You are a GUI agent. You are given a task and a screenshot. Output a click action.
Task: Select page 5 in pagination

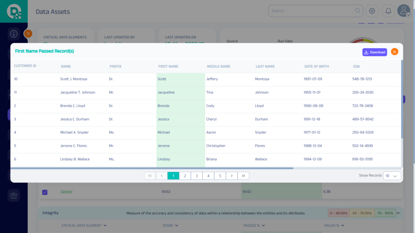pyautogui.click(x=220, y=176)
